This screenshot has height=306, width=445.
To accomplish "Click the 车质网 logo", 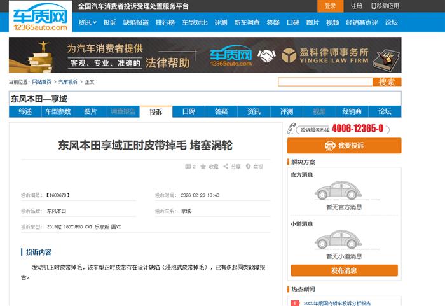I will coord(39,17).
